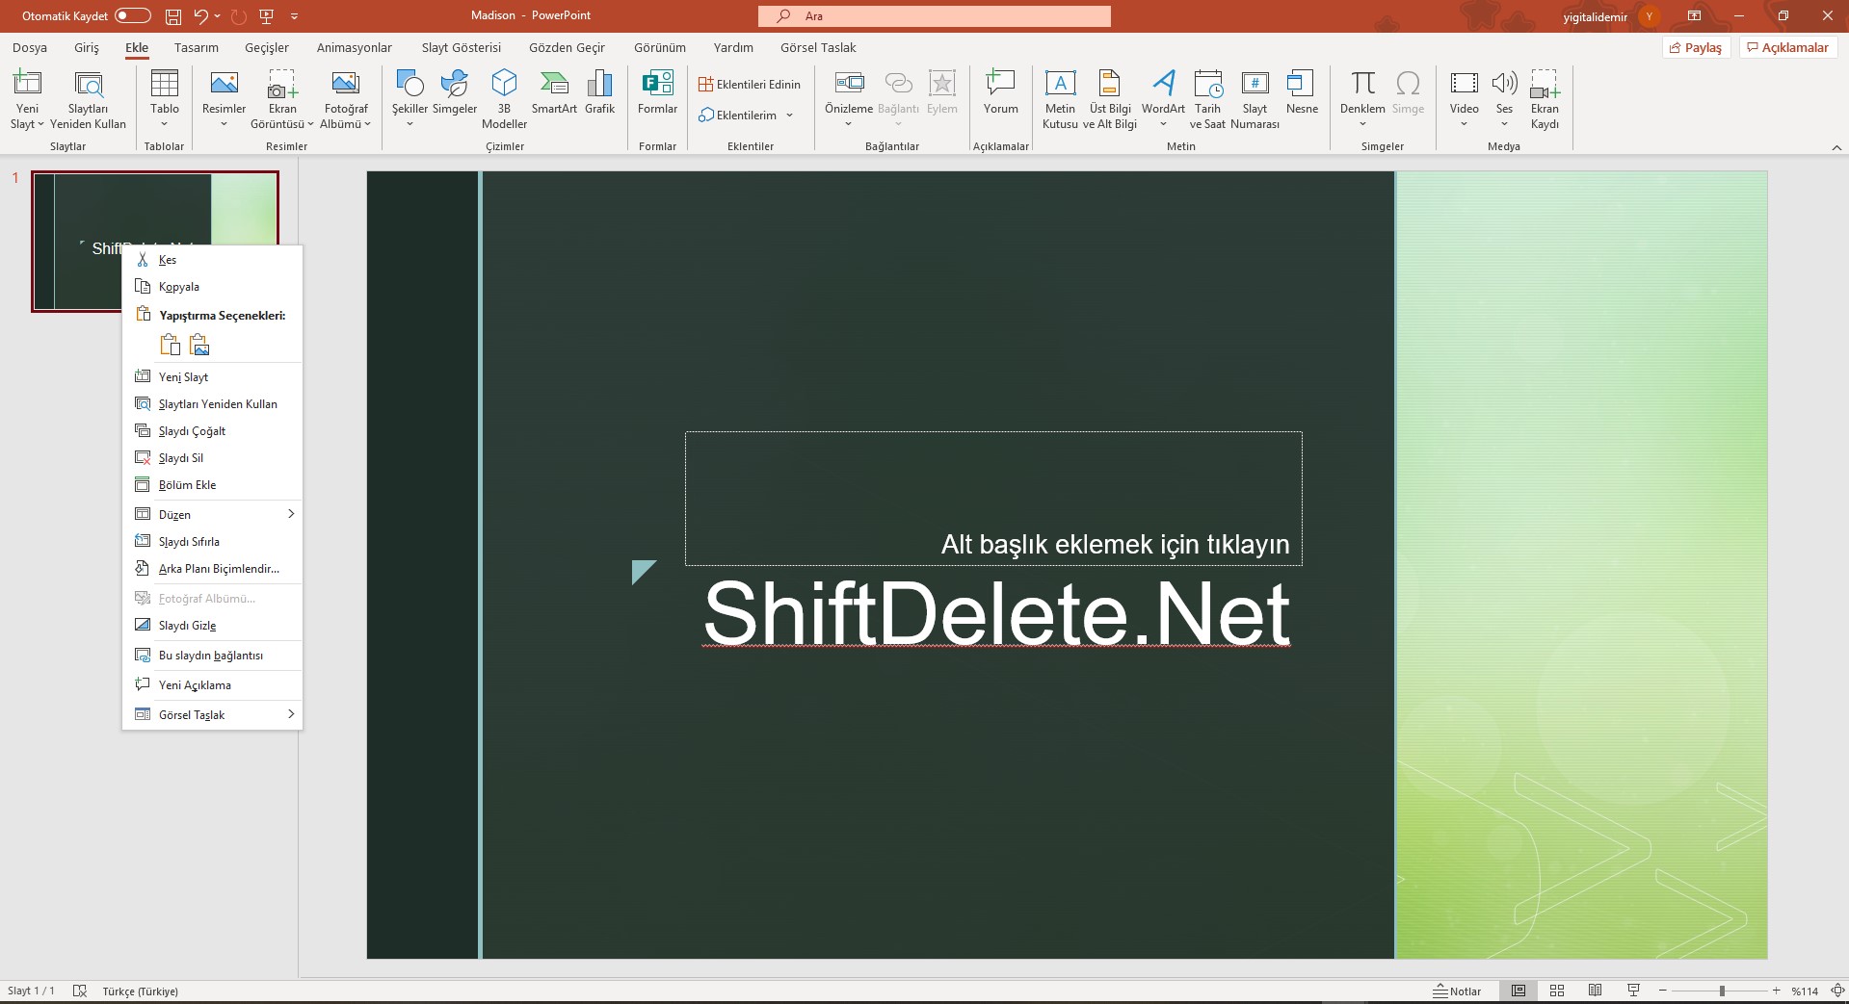This screenshot has width=1849, height=1004.
Task: Open the Açıklamalar comments button
Action: (x=1788, y=47)
